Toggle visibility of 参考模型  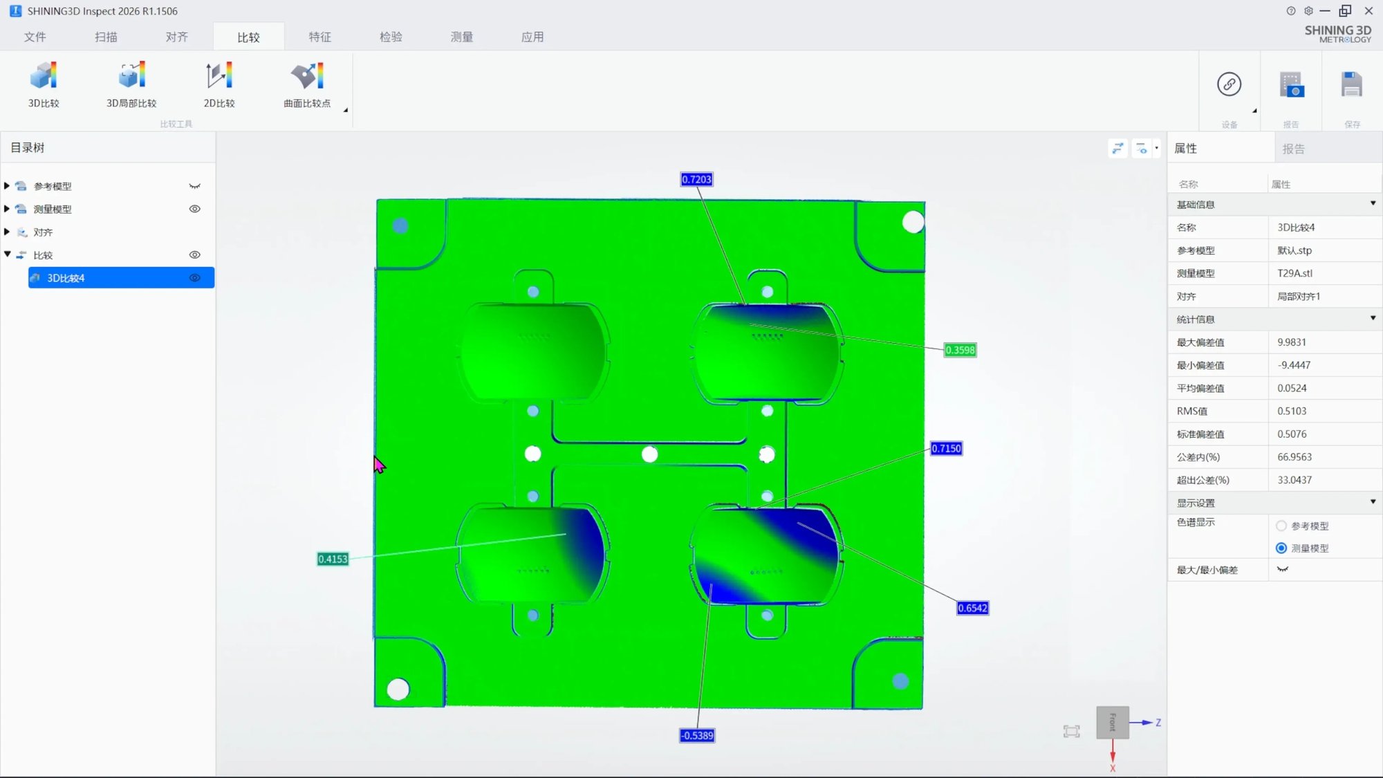pyautogui.click(x=195, y=186)
